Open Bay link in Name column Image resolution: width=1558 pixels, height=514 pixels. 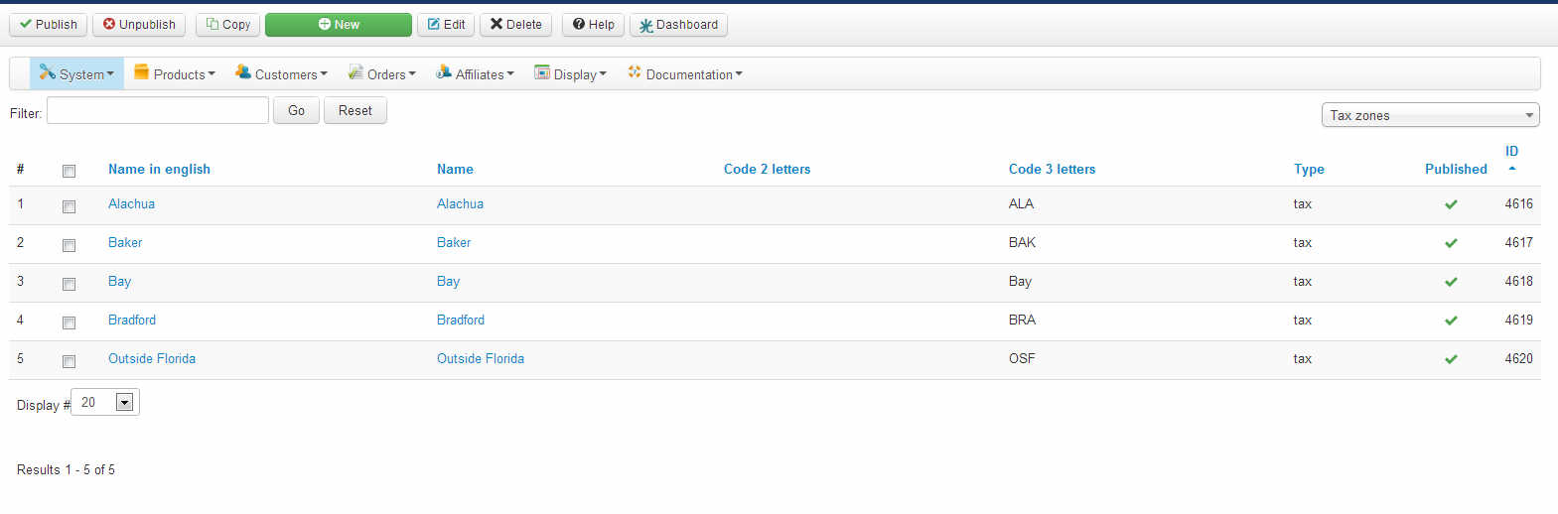448,281
